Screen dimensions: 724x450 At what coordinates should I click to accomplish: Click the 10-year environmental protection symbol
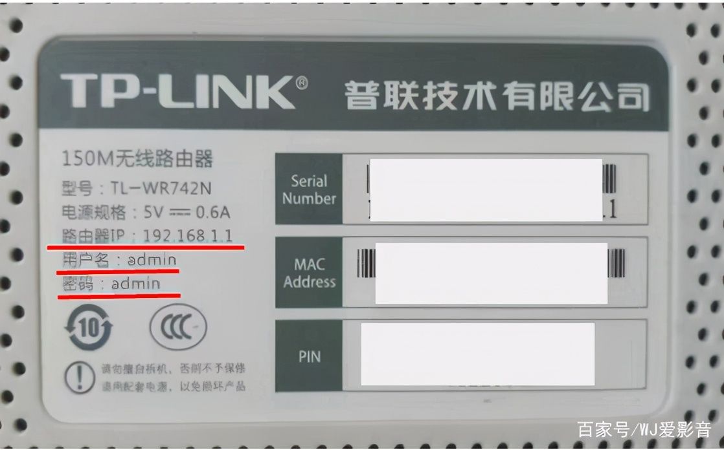tap(89, 327)
